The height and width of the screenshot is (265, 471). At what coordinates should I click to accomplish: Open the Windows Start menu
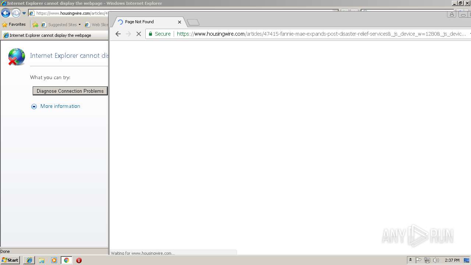point(10,260)
